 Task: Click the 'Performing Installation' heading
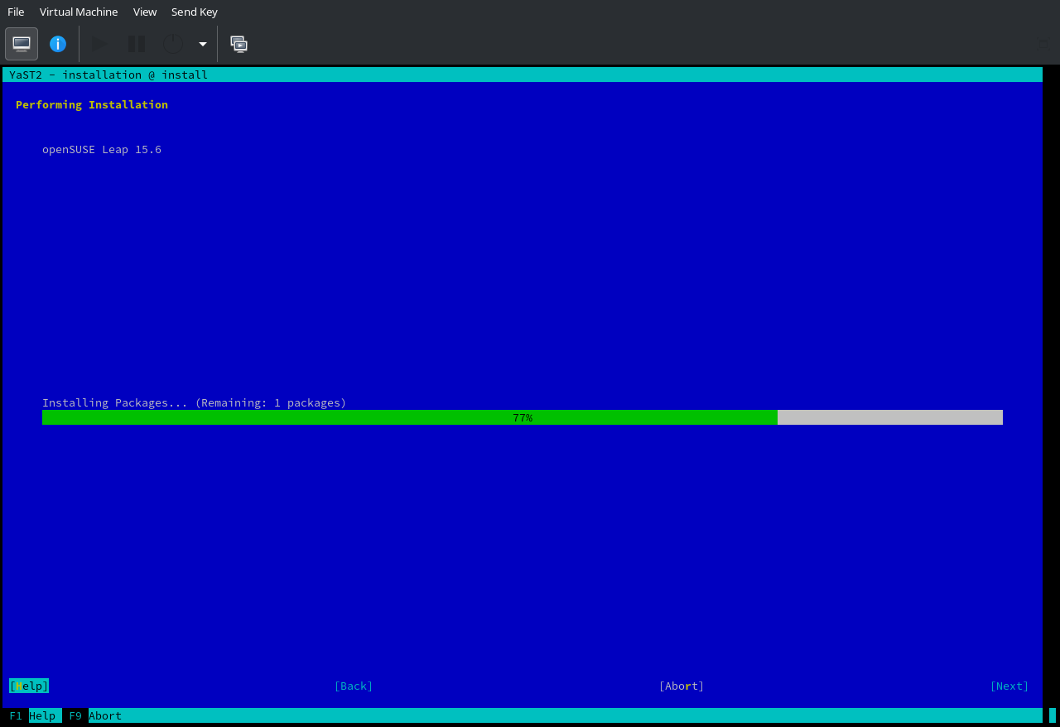[x=92, y=104]
